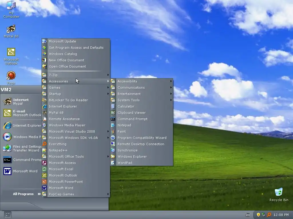Click the Windows Media Player icon in programs list
This screenshot has width=293, height=219.
click(x=44, y=125)
